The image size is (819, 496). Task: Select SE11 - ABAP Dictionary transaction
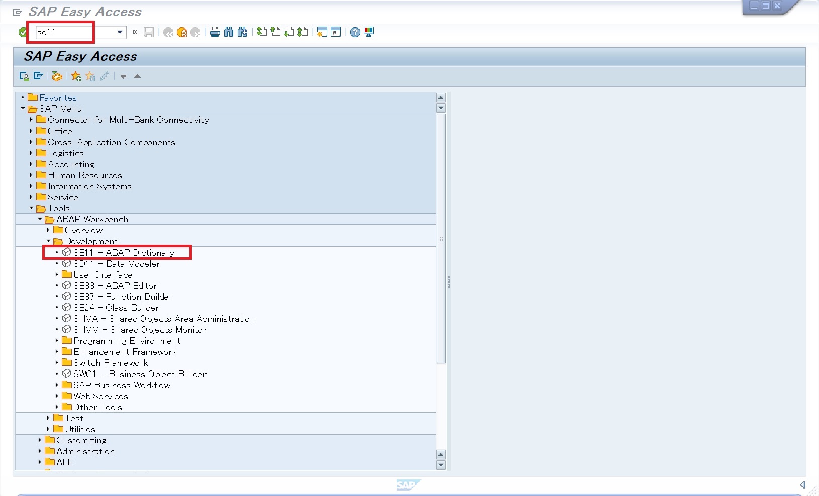(124, 253)
